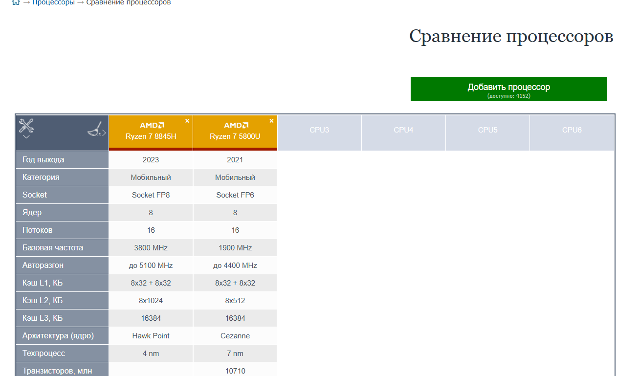639x376 pixels.
Task: Click thread count 16 for Ryzen 7 8845H
Action: coord(151,230)
